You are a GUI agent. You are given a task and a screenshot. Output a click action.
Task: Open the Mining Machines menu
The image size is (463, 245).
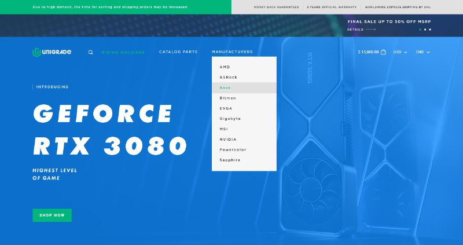pos(123,52)
